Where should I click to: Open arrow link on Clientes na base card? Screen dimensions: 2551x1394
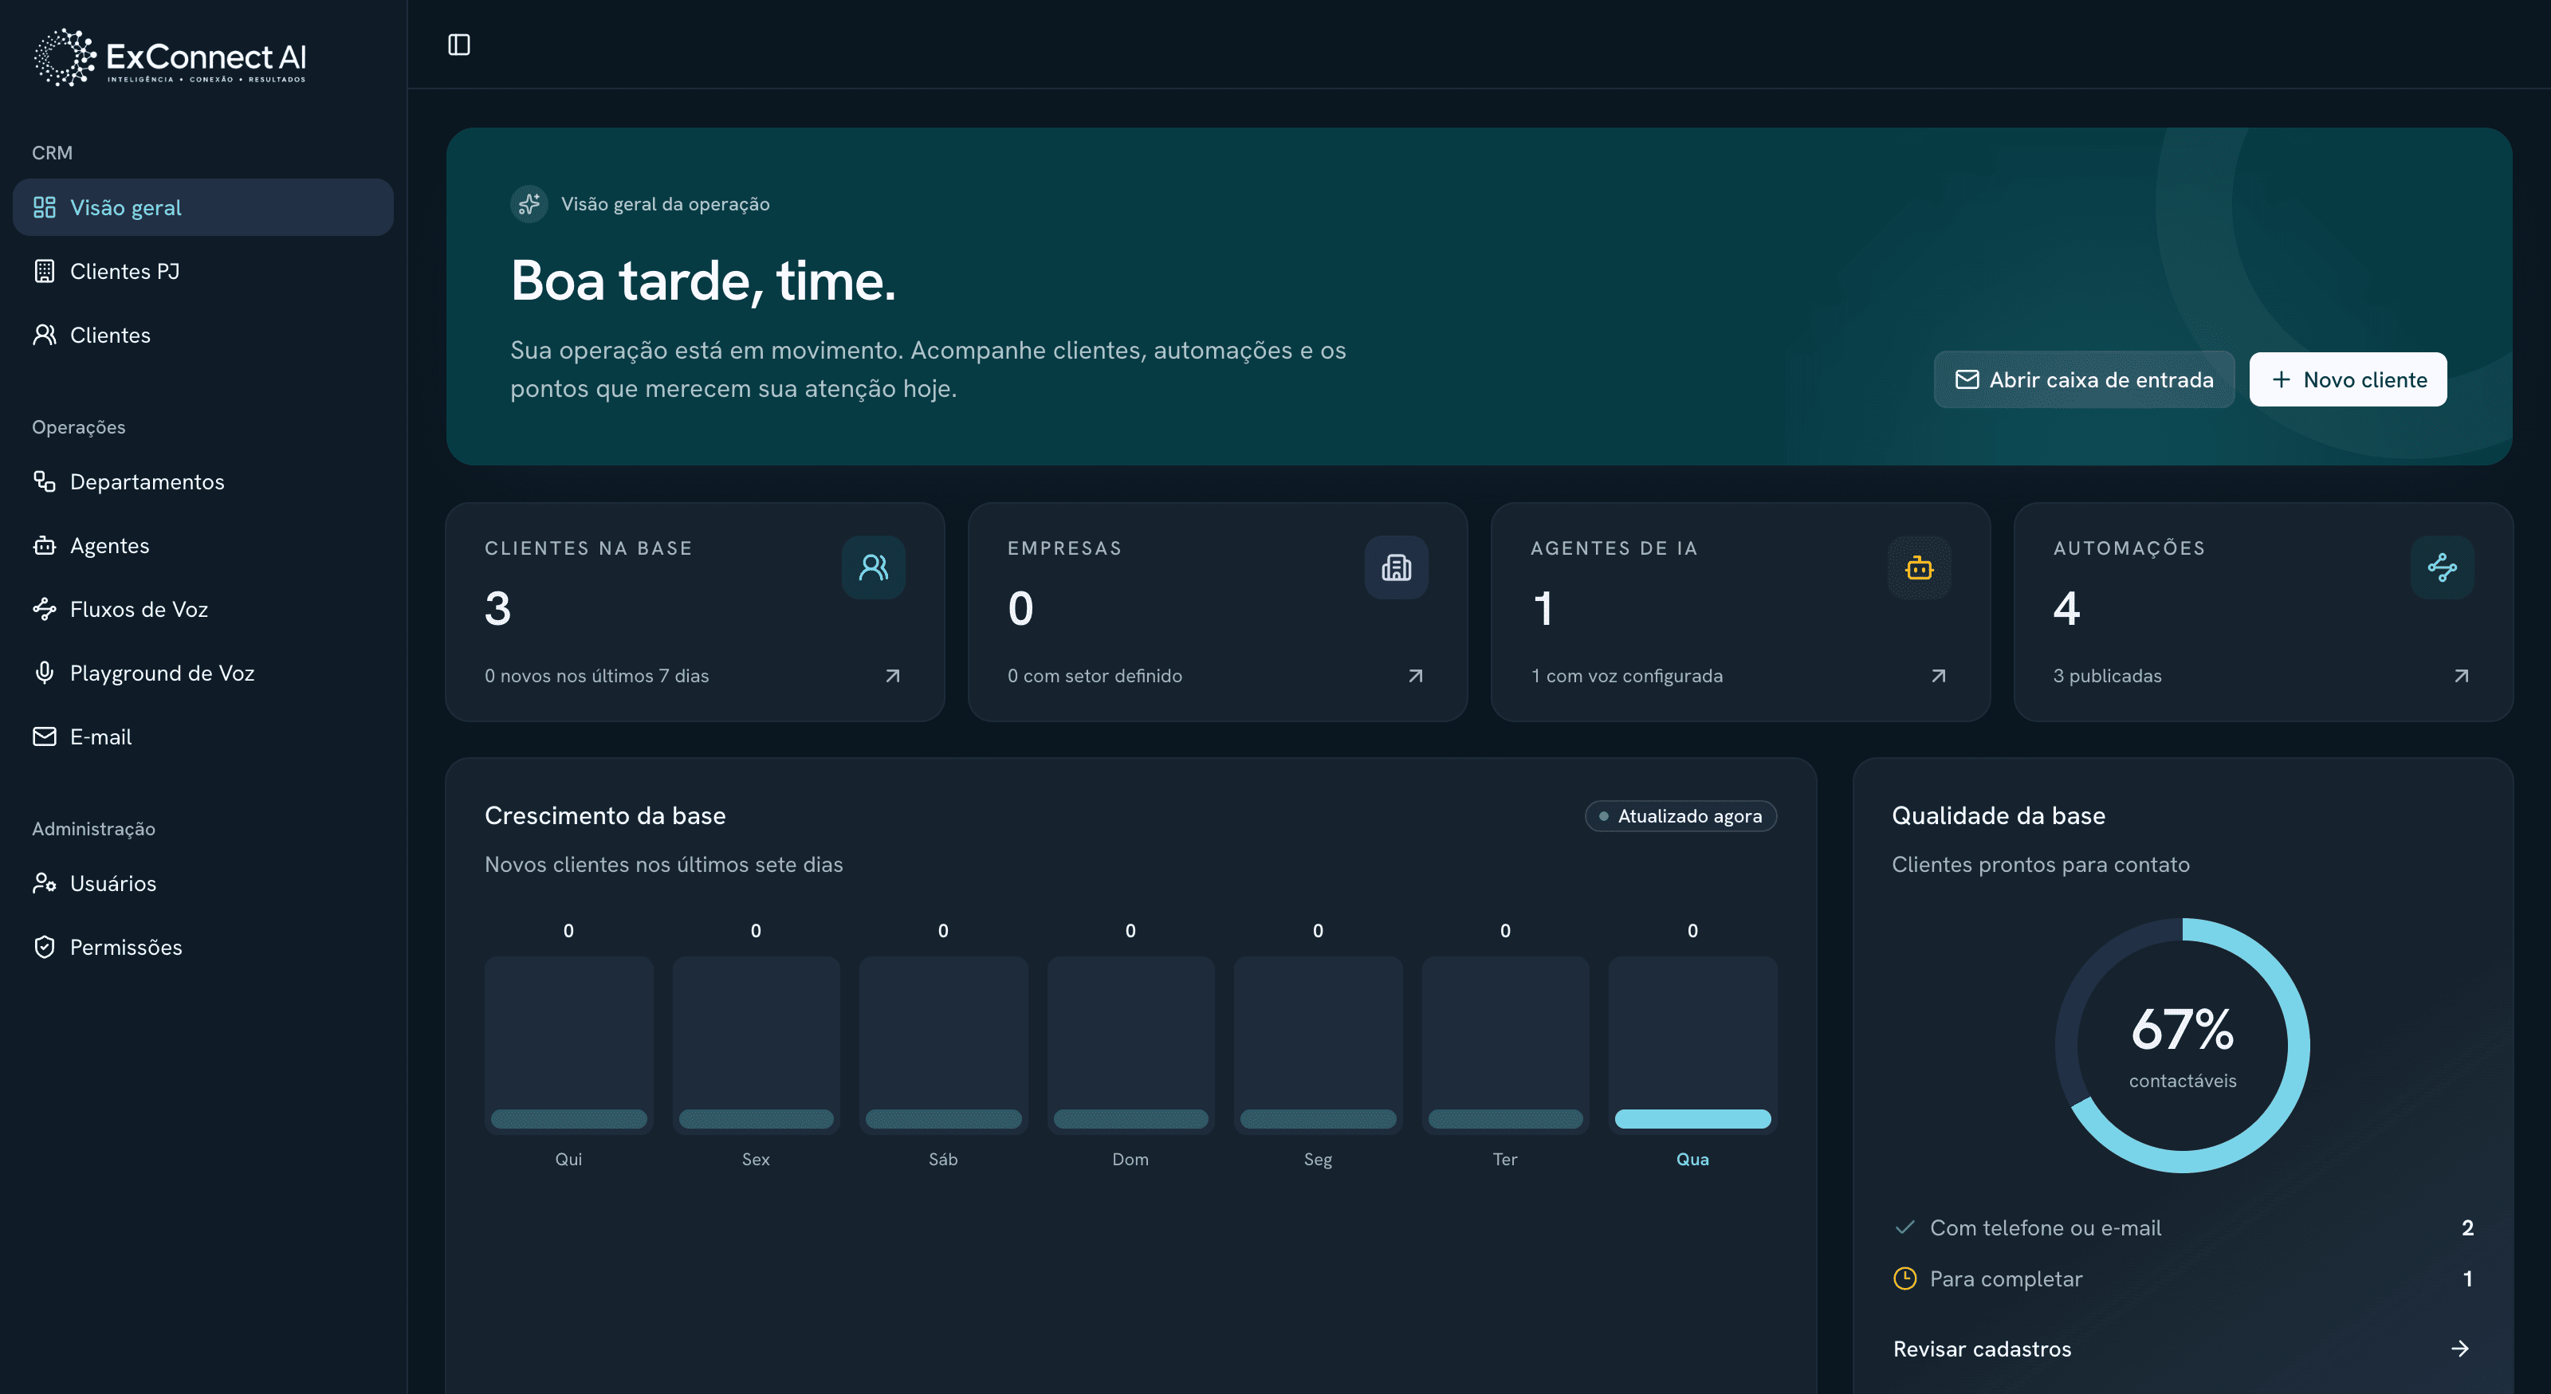point(892,676)
